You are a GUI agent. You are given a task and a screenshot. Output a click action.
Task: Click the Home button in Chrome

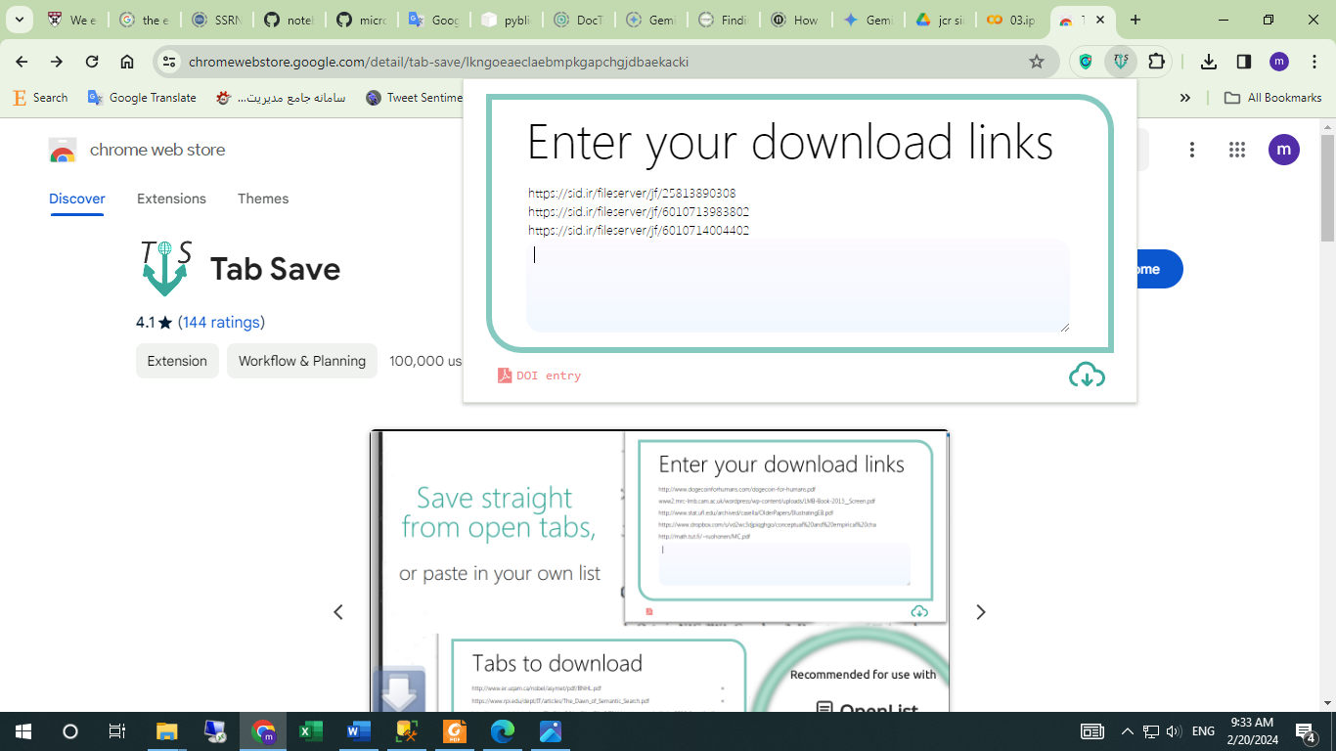coord(127,62)
